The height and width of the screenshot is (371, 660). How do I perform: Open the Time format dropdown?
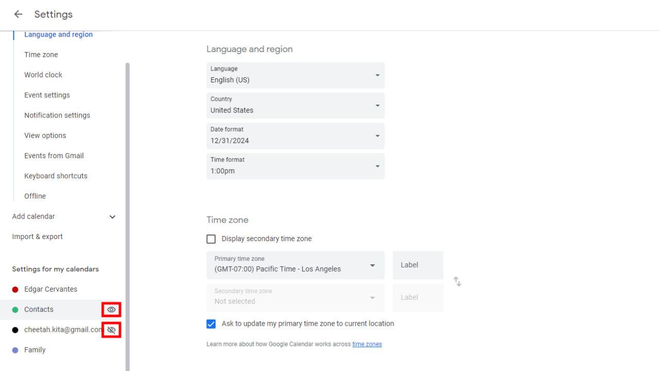click(x=295, y=166)
